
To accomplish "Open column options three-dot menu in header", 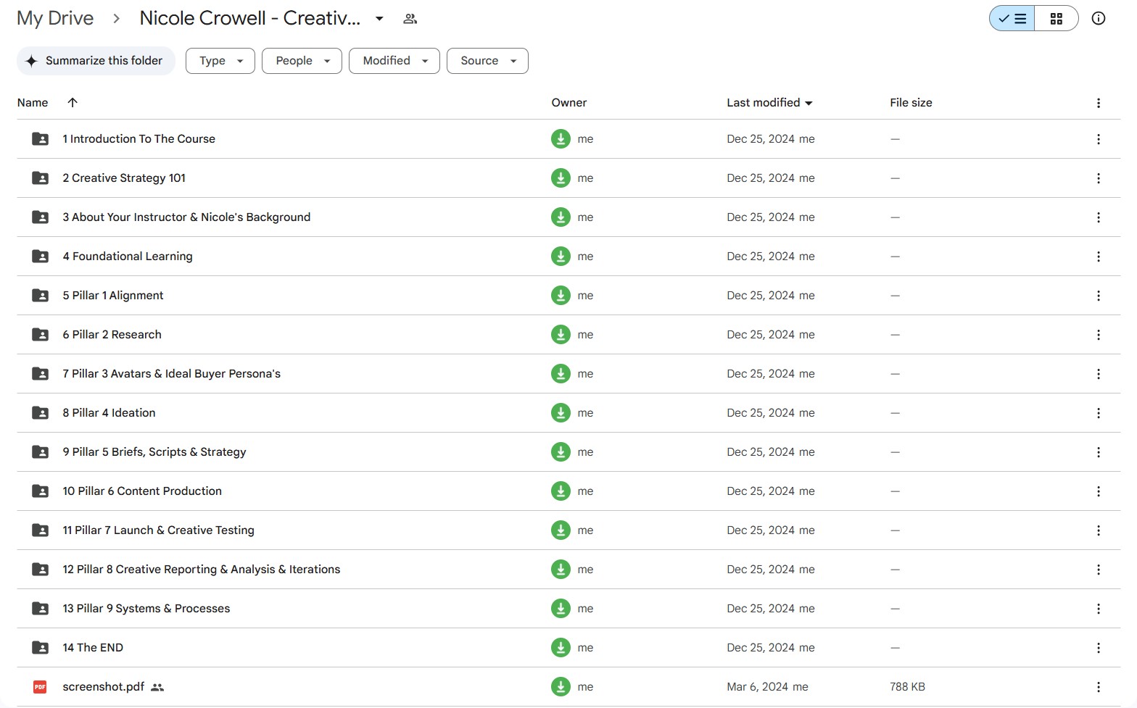I will pos(1098,103).
